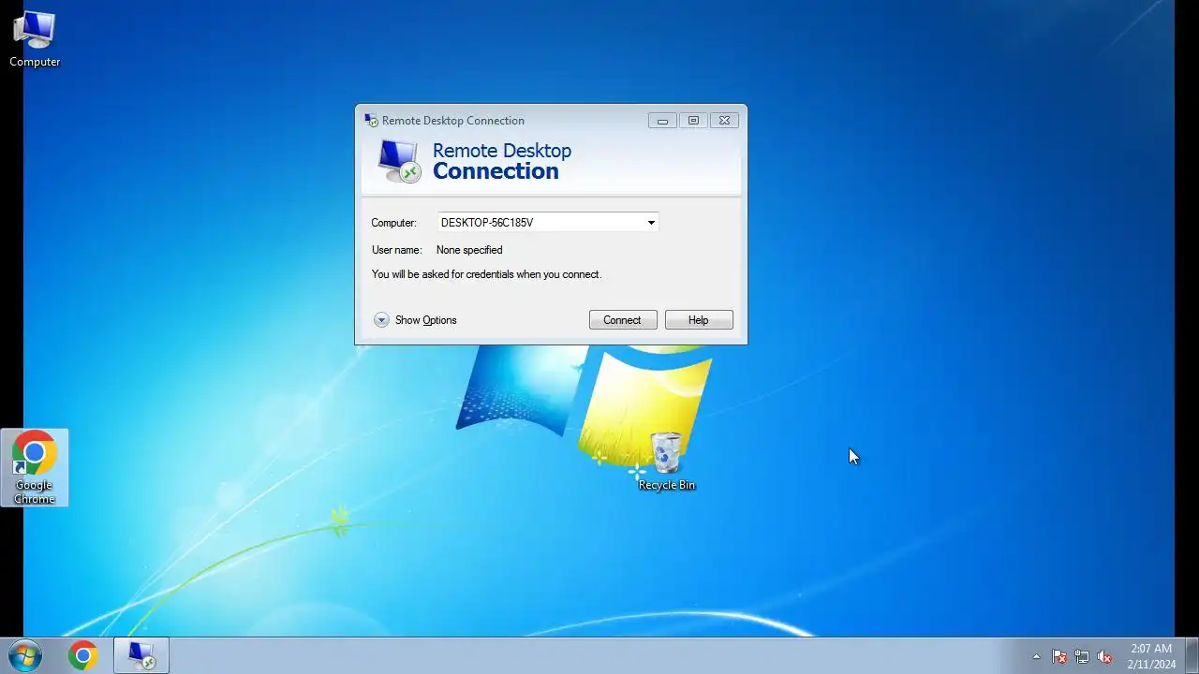
Task: Minimize the Remote Desktop Connection window
Action: pyautogui.click(x=662, y=120)
